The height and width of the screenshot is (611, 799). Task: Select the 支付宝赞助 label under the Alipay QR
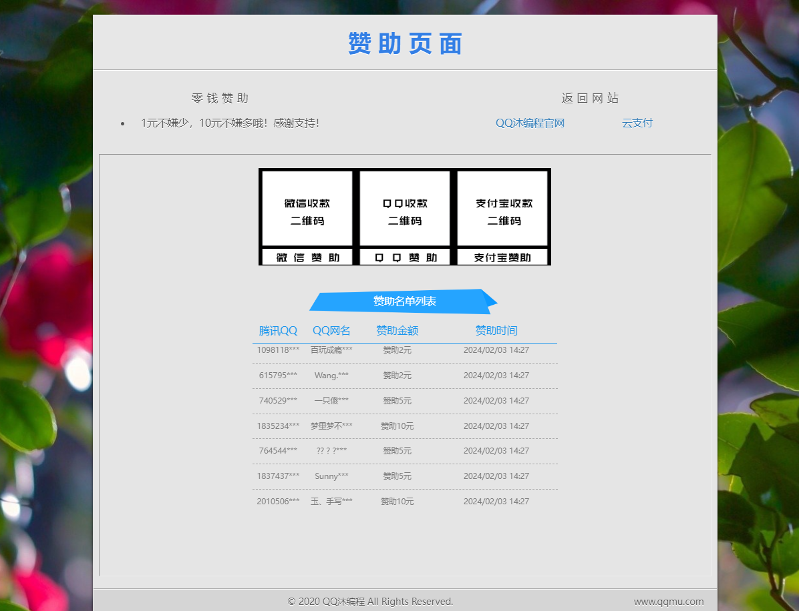pyautogui.click(x=502, y=257)
